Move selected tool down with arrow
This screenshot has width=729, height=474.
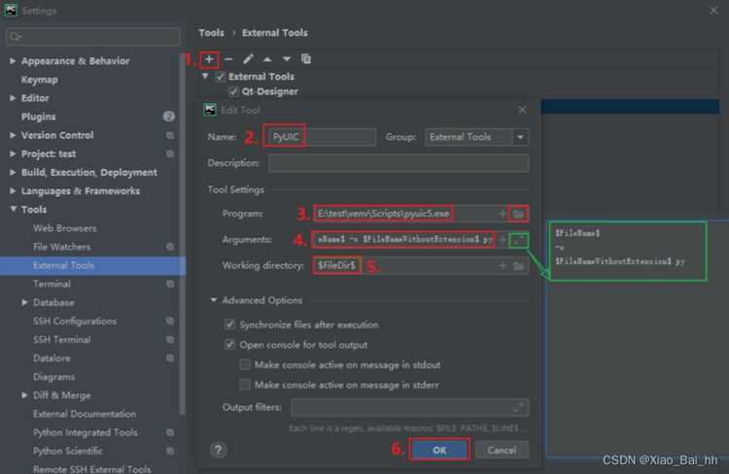287,59
